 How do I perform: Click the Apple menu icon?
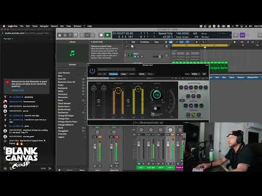pos(4,26)
